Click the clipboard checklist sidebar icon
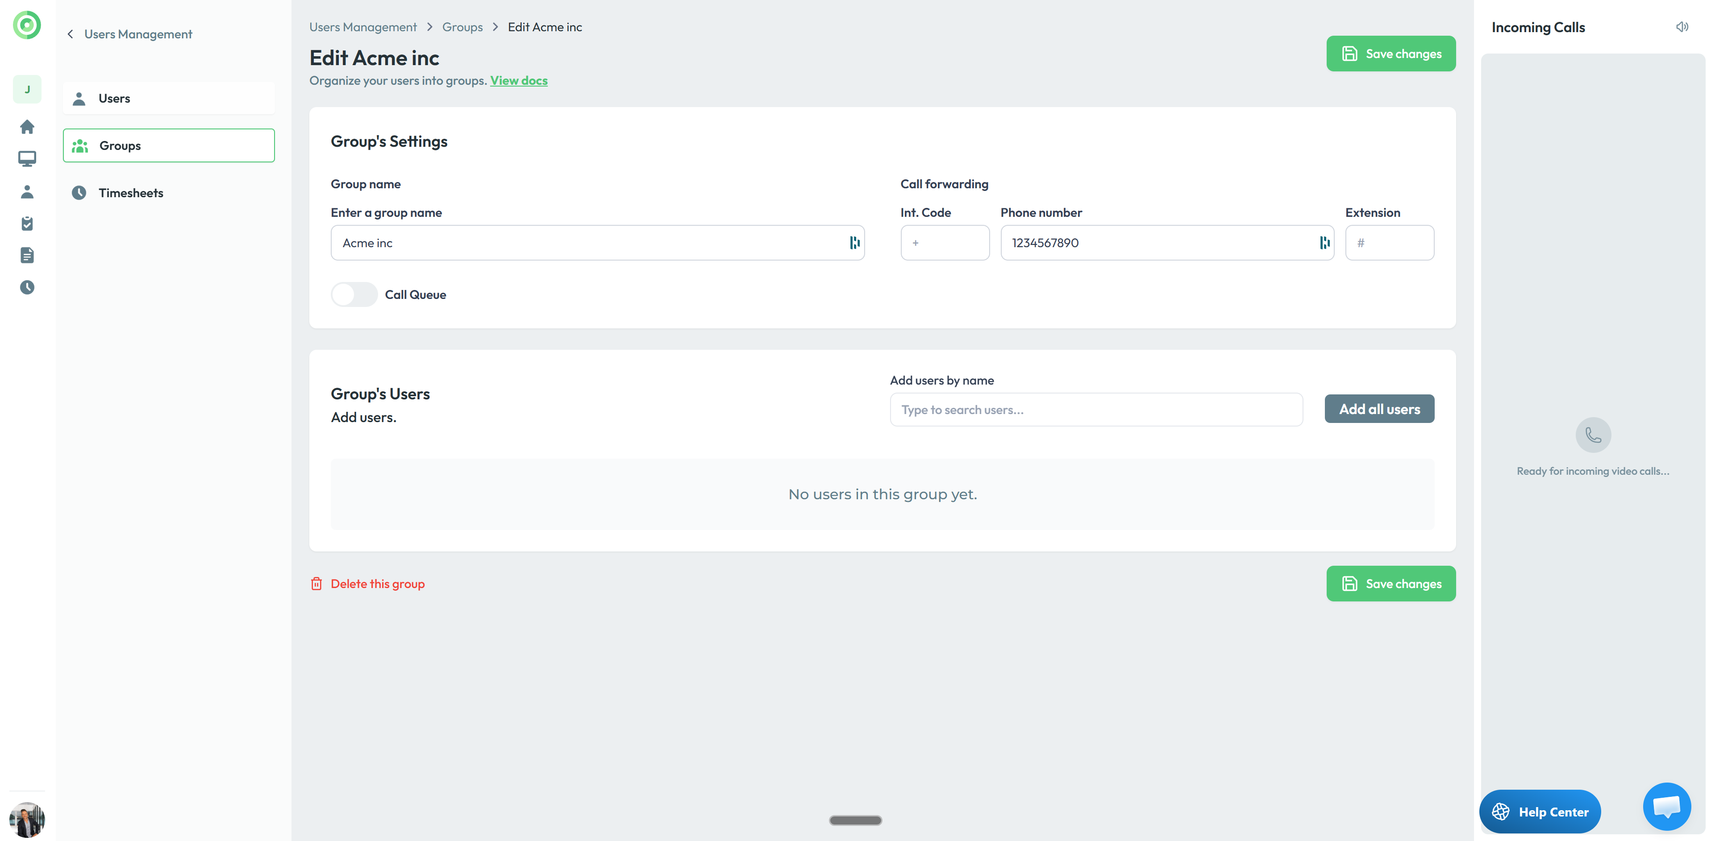Image resolution: width=1711 pixels, height=841 pixels. [27, 224]
